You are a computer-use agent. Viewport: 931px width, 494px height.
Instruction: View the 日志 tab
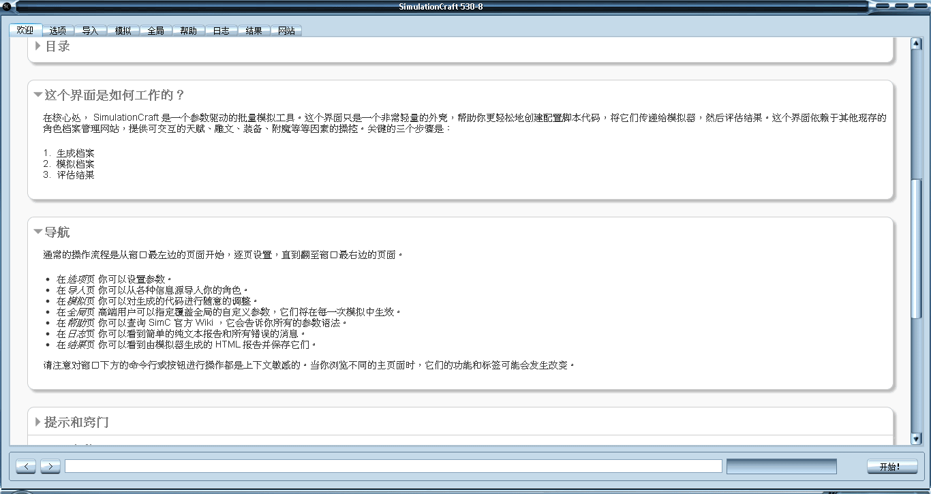pyautogui.click(x=222, y=31)
